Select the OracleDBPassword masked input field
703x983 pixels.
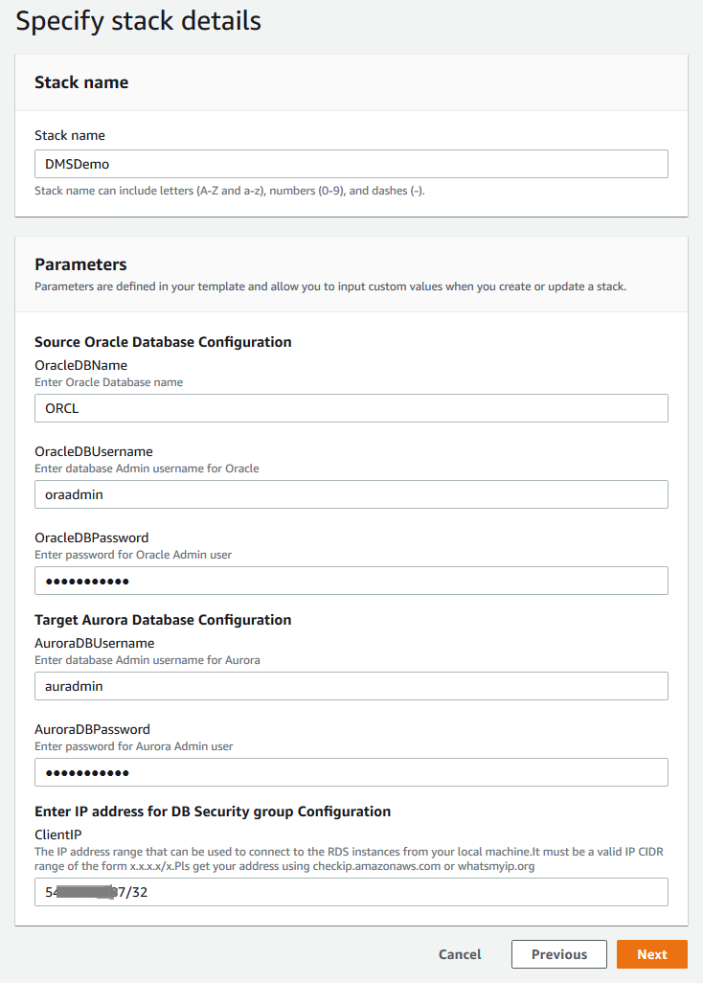351,581
